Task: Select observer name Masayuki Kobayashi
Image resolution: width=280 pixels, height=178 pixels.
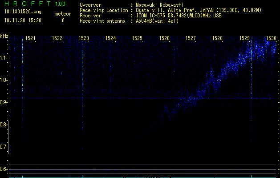Action: coord(160,5)
